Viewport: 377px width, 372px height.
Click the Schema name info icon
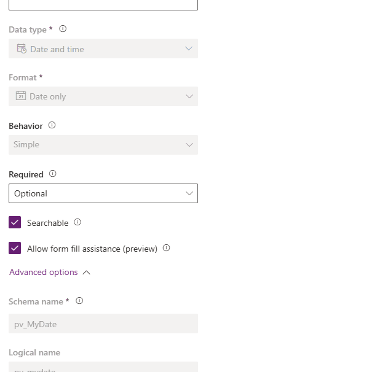79,301
